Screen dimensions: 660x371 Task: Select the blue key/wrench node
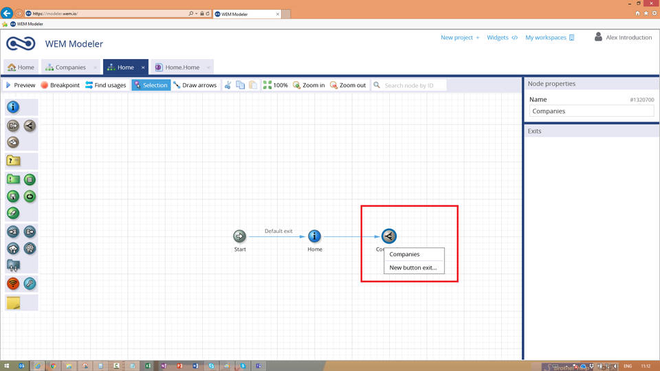(x=30, y=284)
